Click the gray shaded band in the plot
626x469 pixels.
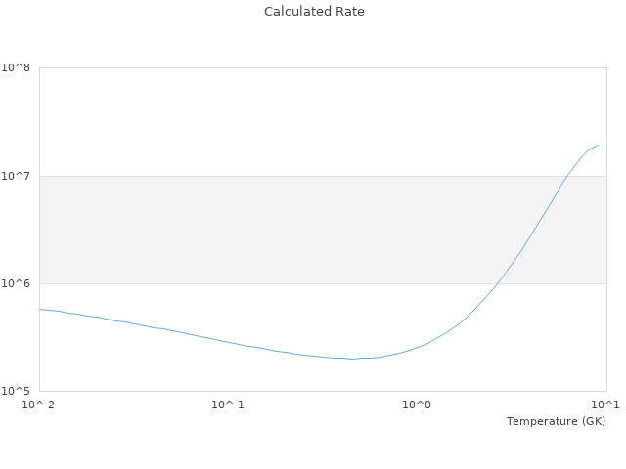tap(245, 230)
